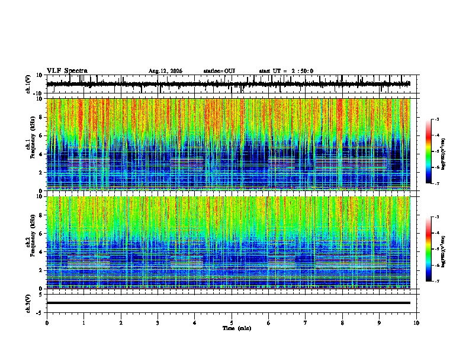Click time axis tick label "3"
The width and height of the screenshot is (469, 362).
[x=158, y=323]
